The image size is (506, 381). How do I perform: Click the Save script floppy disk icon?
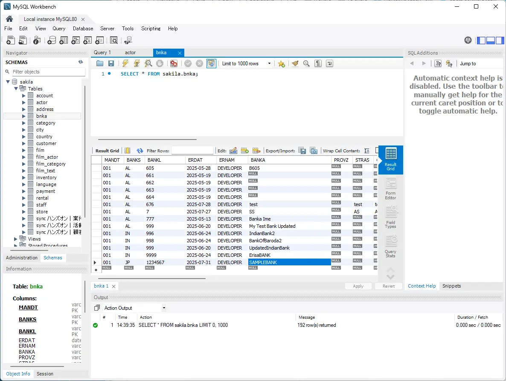coord(111,64)
